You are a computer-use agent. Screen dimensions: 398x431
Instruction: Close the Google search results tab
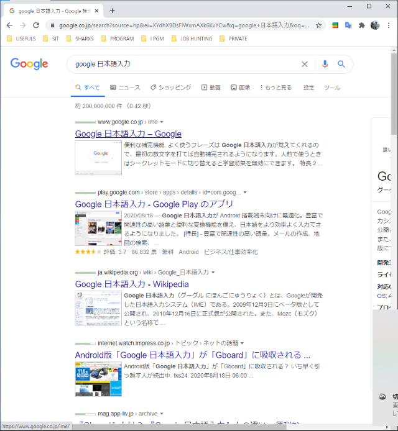96,11
